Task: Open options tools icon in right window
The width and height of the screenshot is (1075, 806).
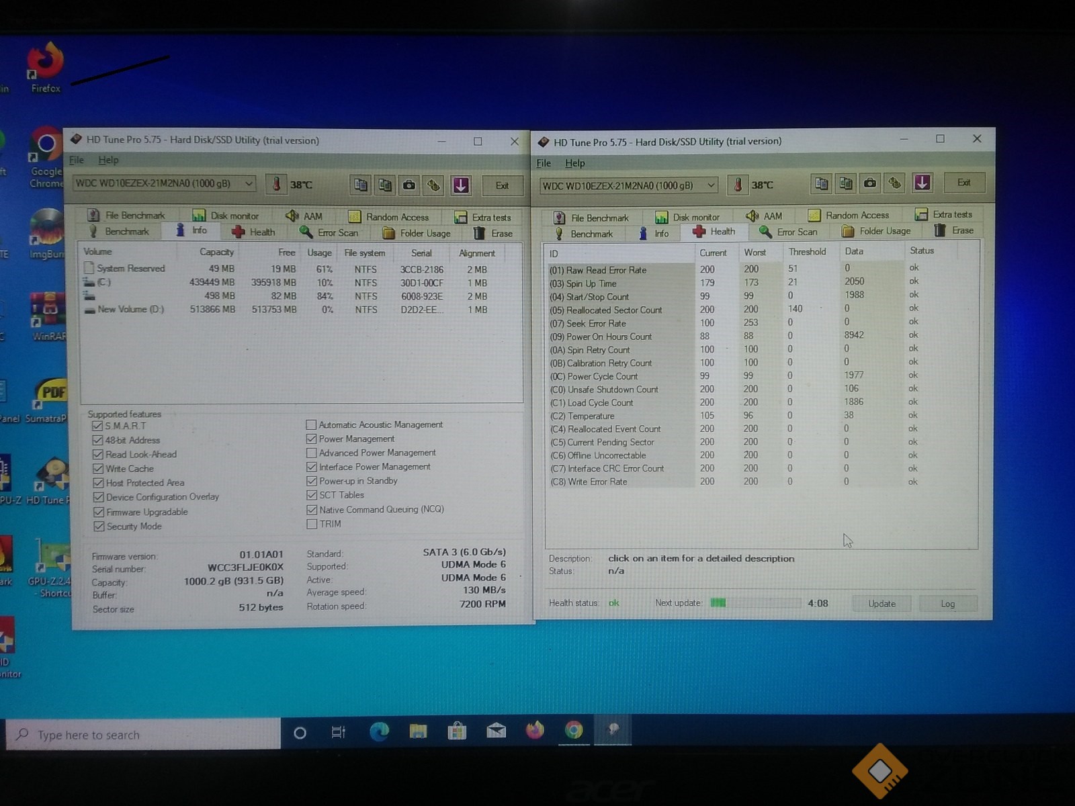Action: 895,183
